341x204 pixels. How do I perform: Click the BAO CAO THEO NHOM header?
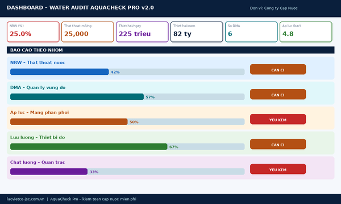[x=170, y=50]
